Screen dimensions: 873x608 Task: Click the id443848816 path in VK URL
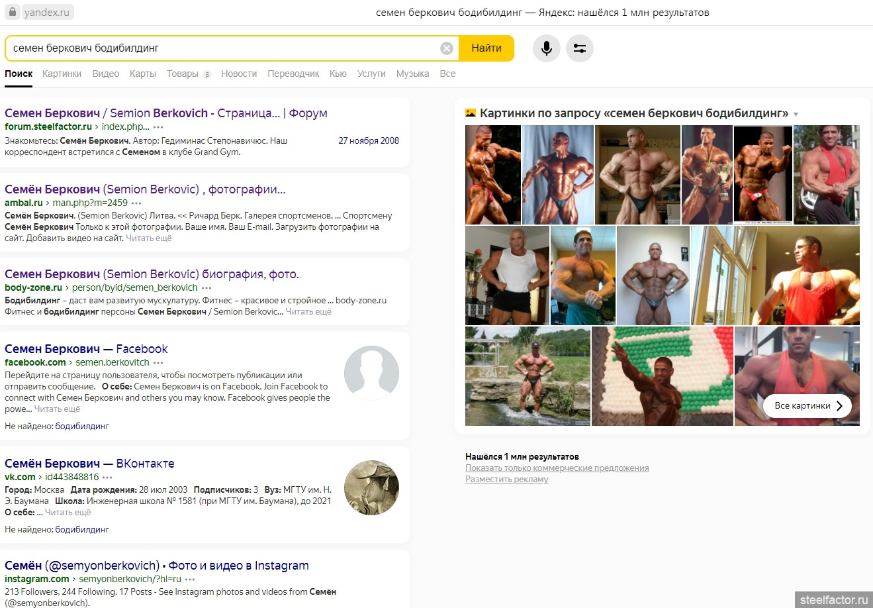click(71, 478)
